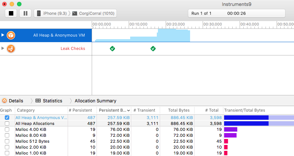Select the All Heap & Anonymous V... category row
Viewport: 294px width, 156px height.
[x=41, y=118]
